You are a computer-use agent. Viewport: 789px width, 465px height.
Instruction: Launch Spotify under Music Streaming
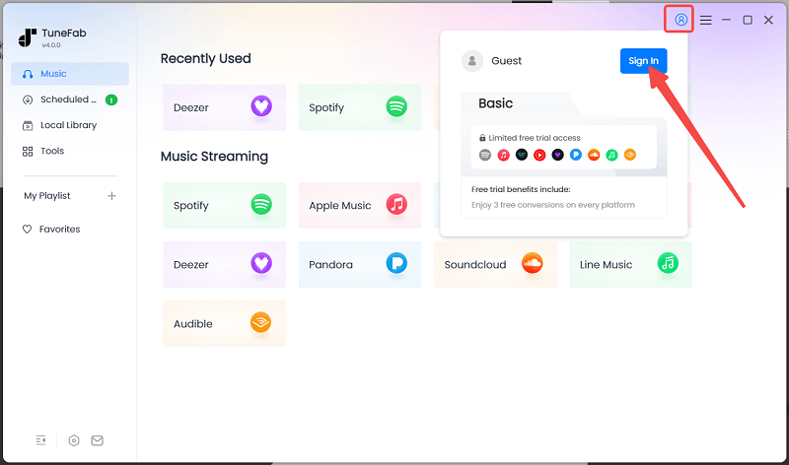coord(224,206)
